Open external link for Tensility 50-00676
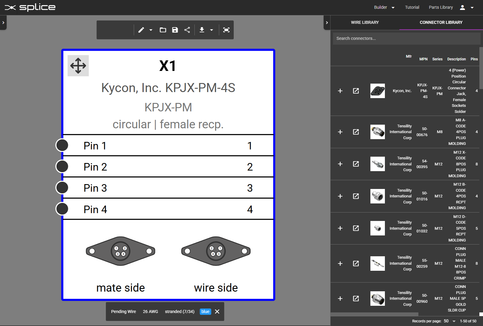The image size is (483, 326). click(x=356, y=132)
